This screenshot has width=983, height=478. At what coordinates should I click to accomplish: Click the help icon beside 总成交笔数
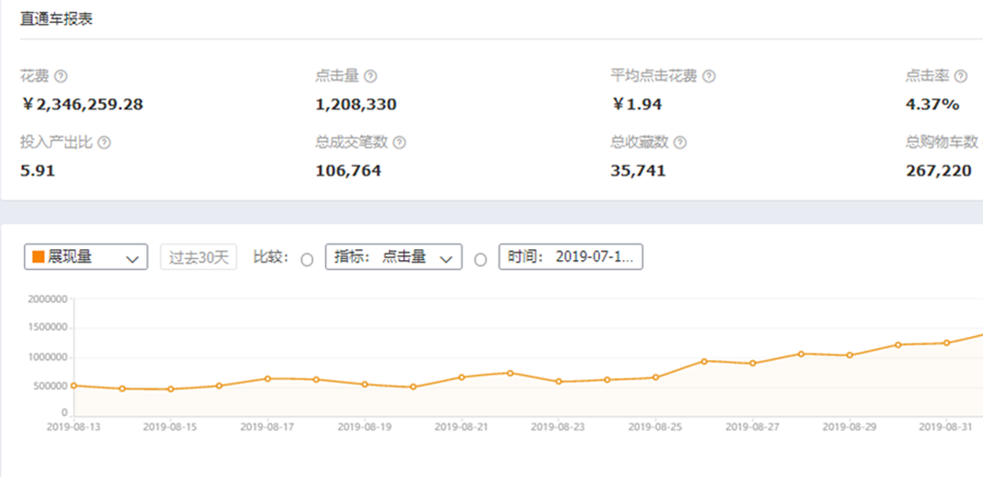pos(399,143)
